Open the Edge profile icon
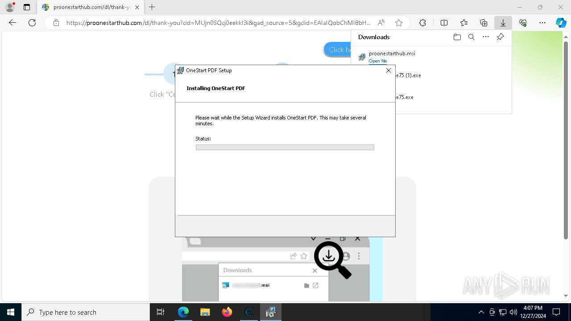Screen dimensions: 571x321 [x=10, y=7]
